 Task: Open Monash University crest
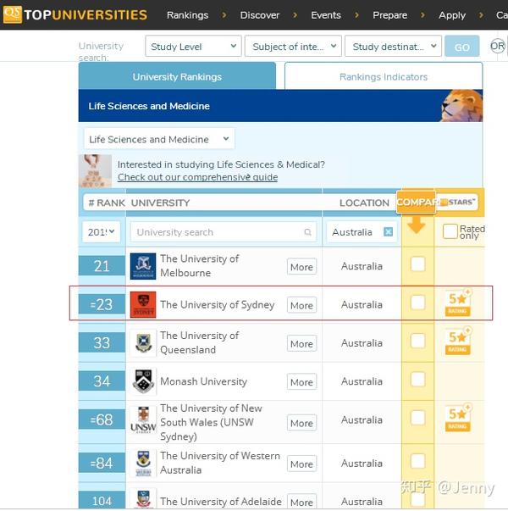[143, 381]
